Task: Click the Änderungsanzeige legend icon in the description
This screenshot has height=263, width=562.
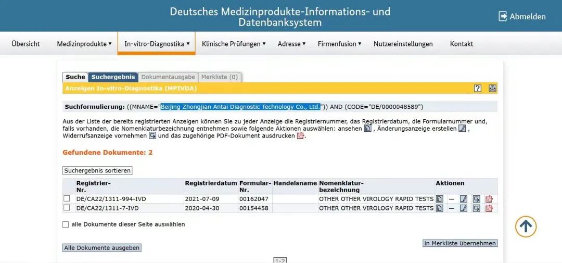Action: 463,129
